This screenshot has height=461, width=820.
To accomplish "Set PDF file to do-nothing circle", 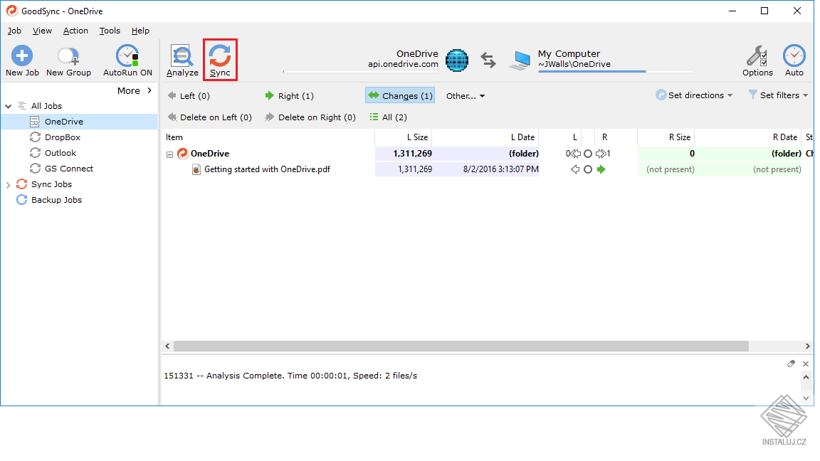I will pos(588,169).
